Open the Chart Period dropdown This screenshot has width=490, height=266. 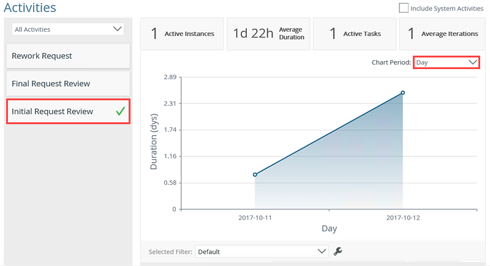tap(446, 62)
